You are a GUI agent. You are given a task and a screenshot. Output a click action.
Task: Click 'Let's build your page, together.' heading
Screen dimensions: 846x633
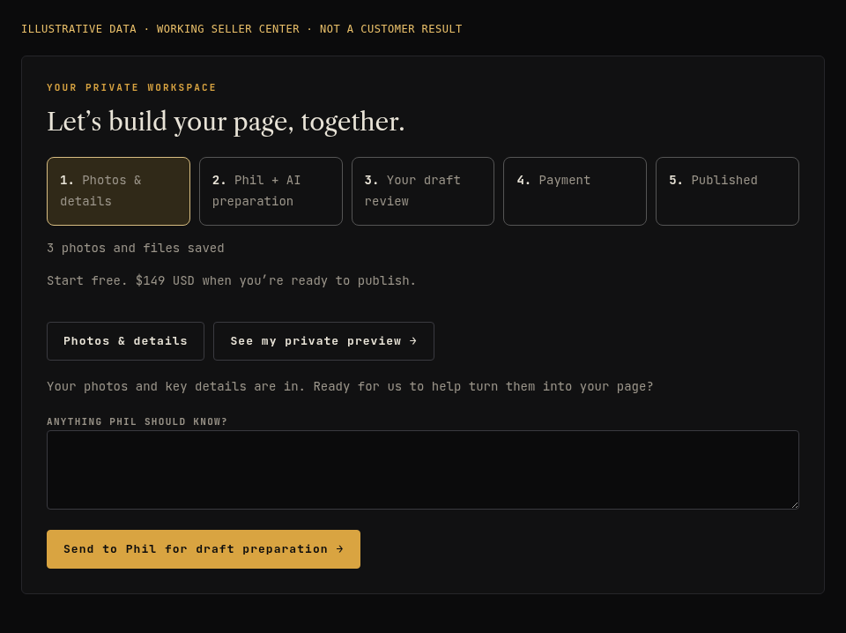pos(226,122)
